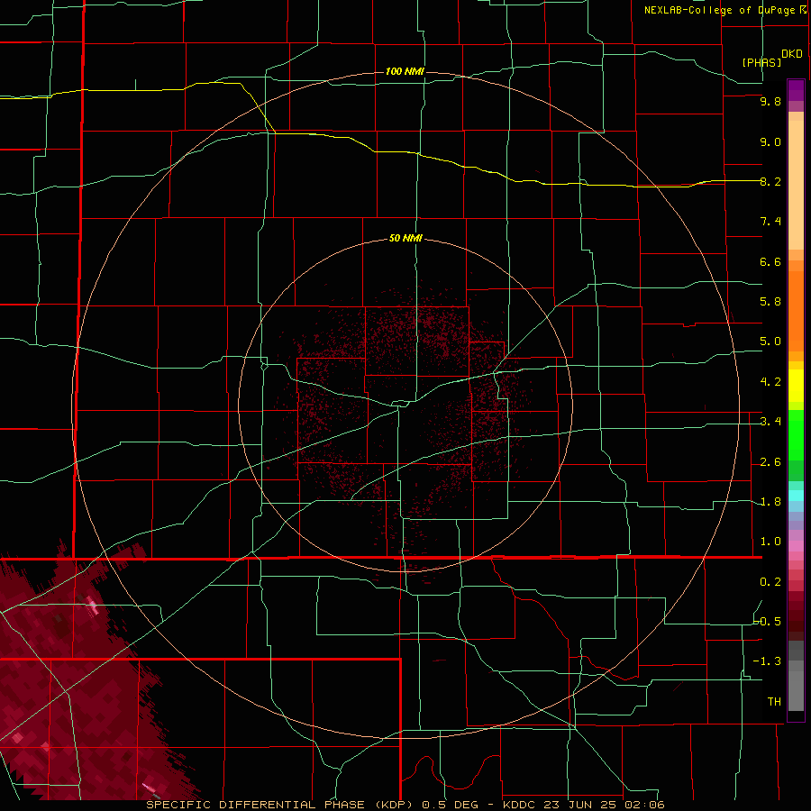This screenshot has height=811, width=811.
Task: Pick the gray segment at the color bar bottom
Action: (796, 690)
